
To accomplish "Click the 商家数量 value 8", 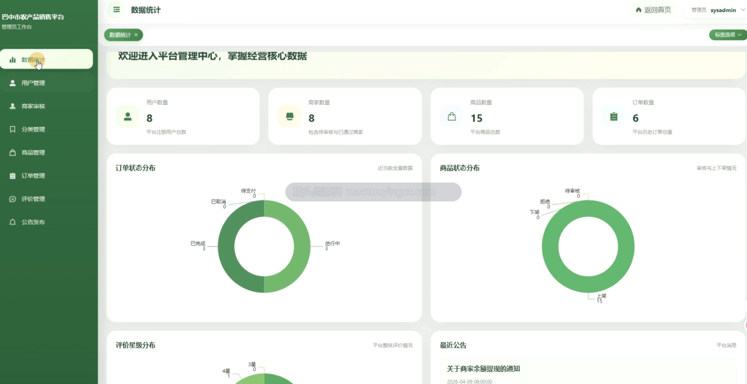I will [x=311, y=119].
